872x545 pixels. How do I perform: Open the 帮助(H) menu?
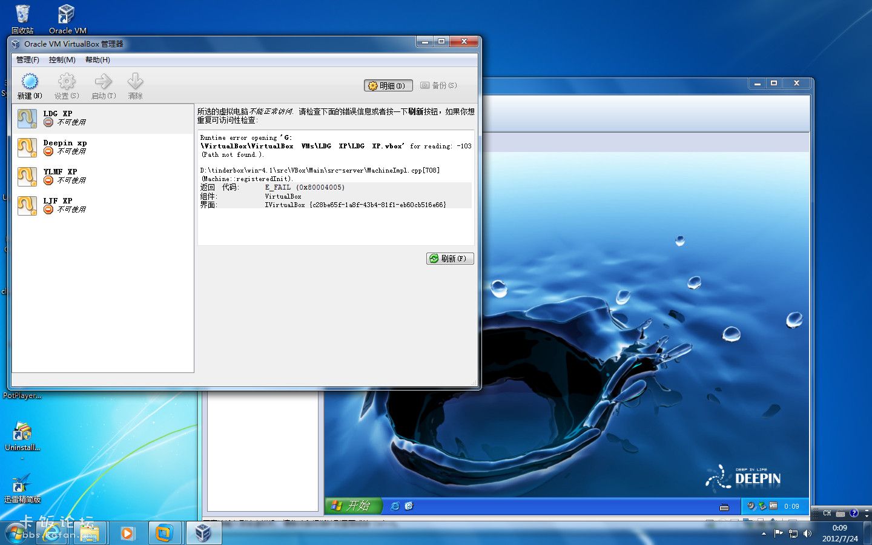click(97, 60)
